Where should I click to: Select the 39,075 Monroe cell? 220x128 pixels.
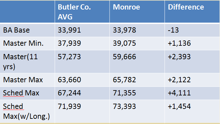(137, 43)
